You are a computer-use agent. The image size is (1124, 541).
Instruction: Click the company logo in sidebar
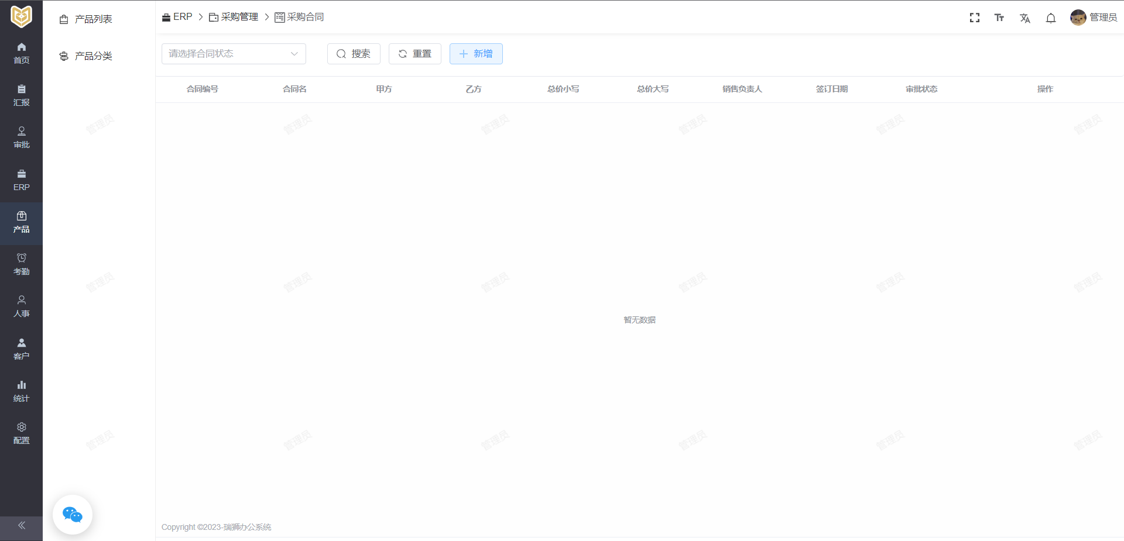(21, 16)
